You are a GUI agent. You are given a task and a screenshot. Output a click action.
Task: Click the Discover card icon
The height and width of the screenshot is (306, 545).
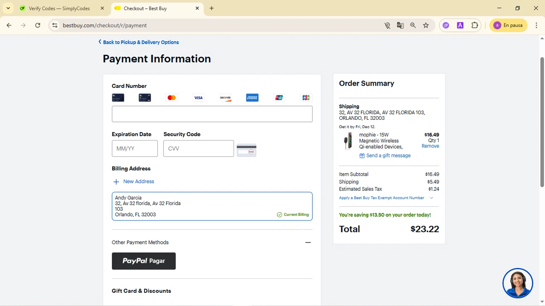pos(225,98)
